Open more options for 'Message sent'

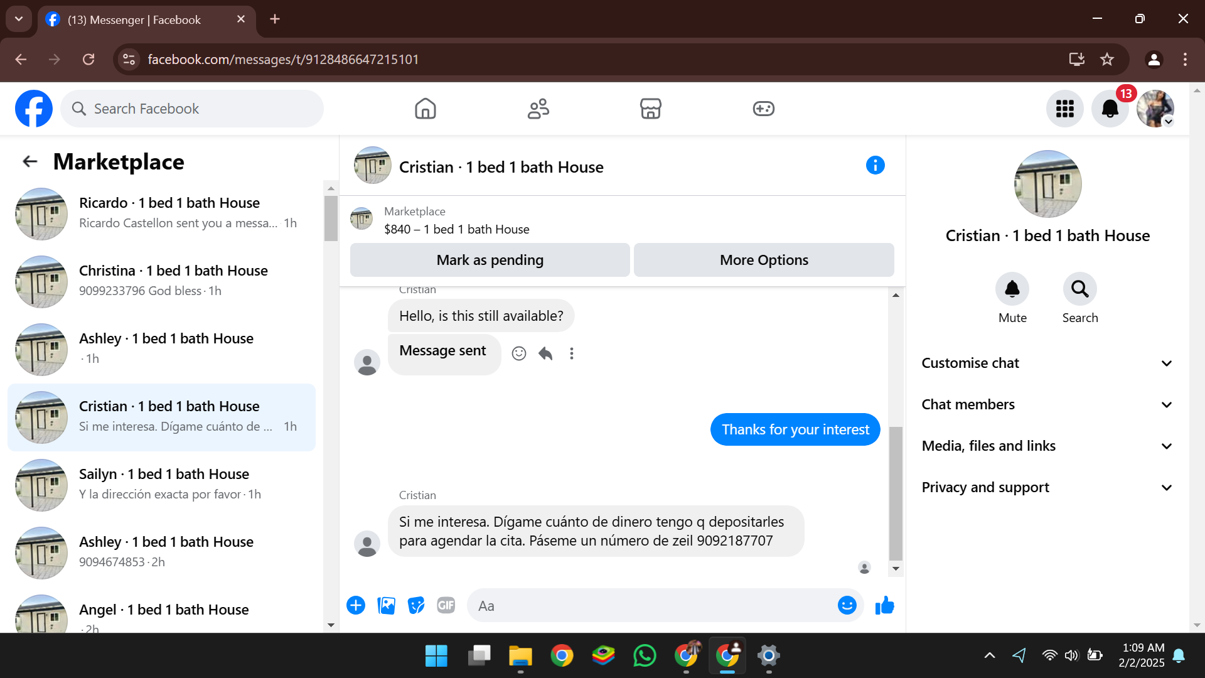571,353
